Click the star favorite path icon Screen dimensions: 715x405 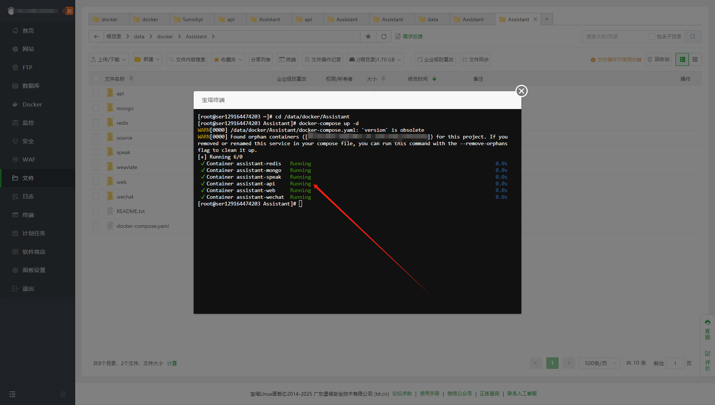click(368, 36)
